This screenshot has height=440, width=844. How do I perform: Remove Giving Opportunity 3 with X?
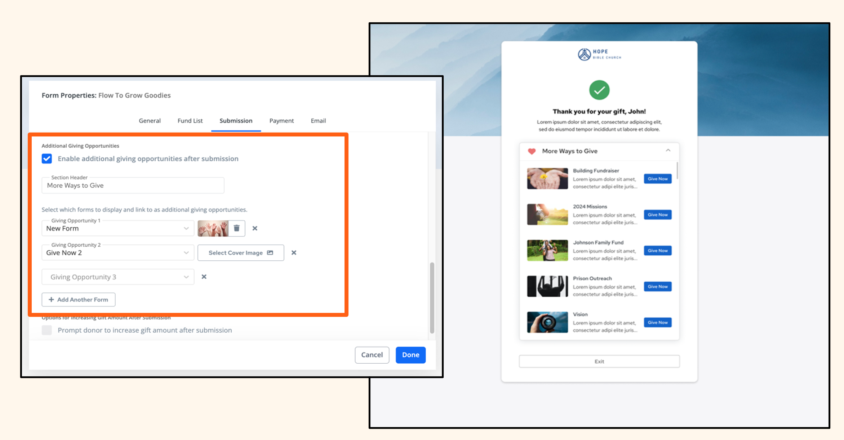click(204, 277)
